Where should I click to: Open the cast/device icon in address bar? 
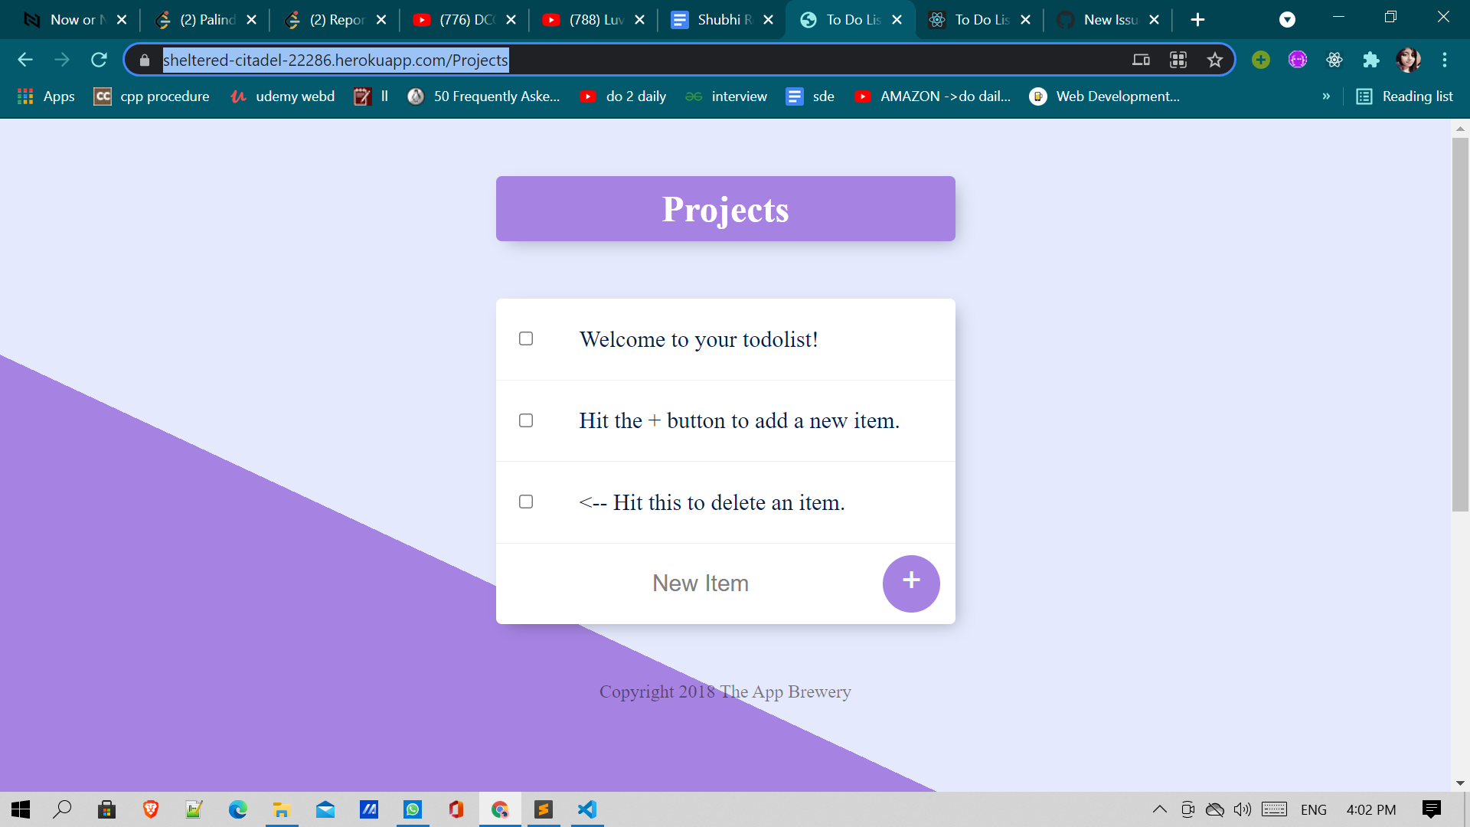click(1141, 60)
